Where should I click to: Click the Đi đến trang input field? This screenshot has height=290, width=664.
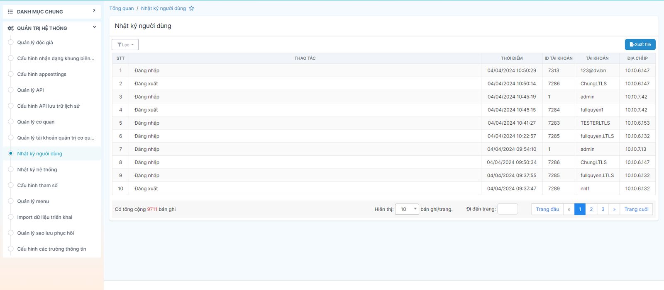(x=508, y=209)
